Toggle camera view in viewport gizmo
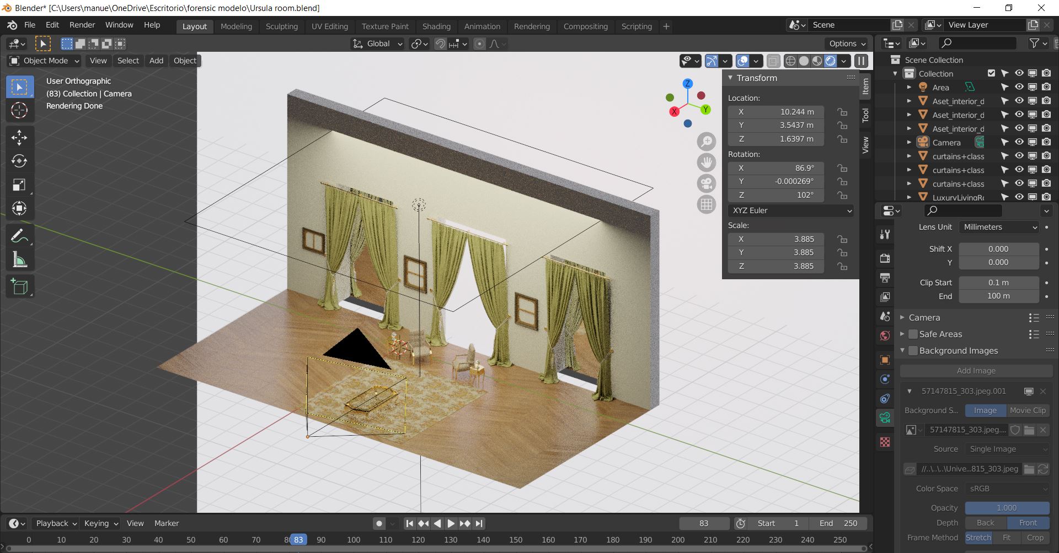Image resolution: width=1059 pixels, height=553 pixels. coord(706,183)
